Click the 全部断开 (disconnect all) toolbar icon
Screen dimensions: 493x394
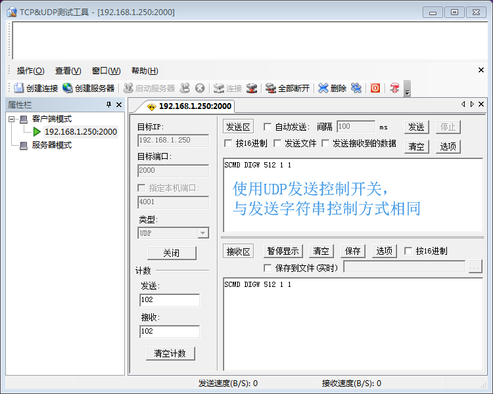click(x=271, y=88)
